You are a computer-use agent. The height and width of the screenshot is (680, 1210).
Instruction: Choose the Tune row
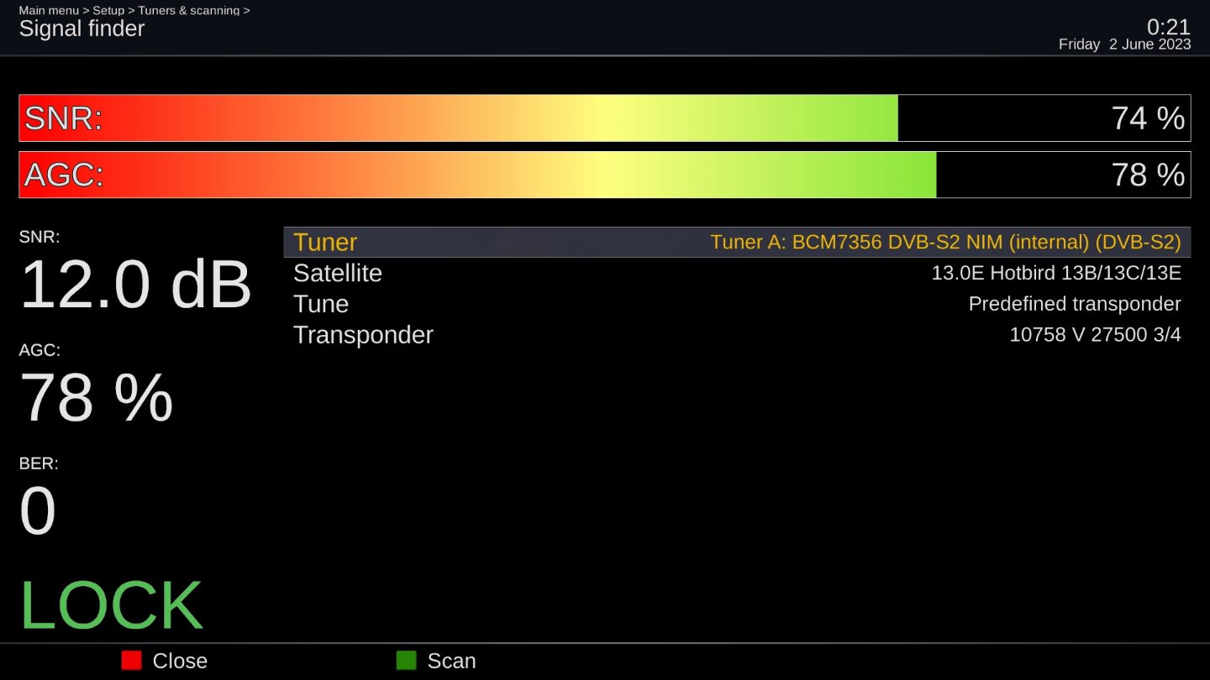pyautogui.click(x=737, y=304)
